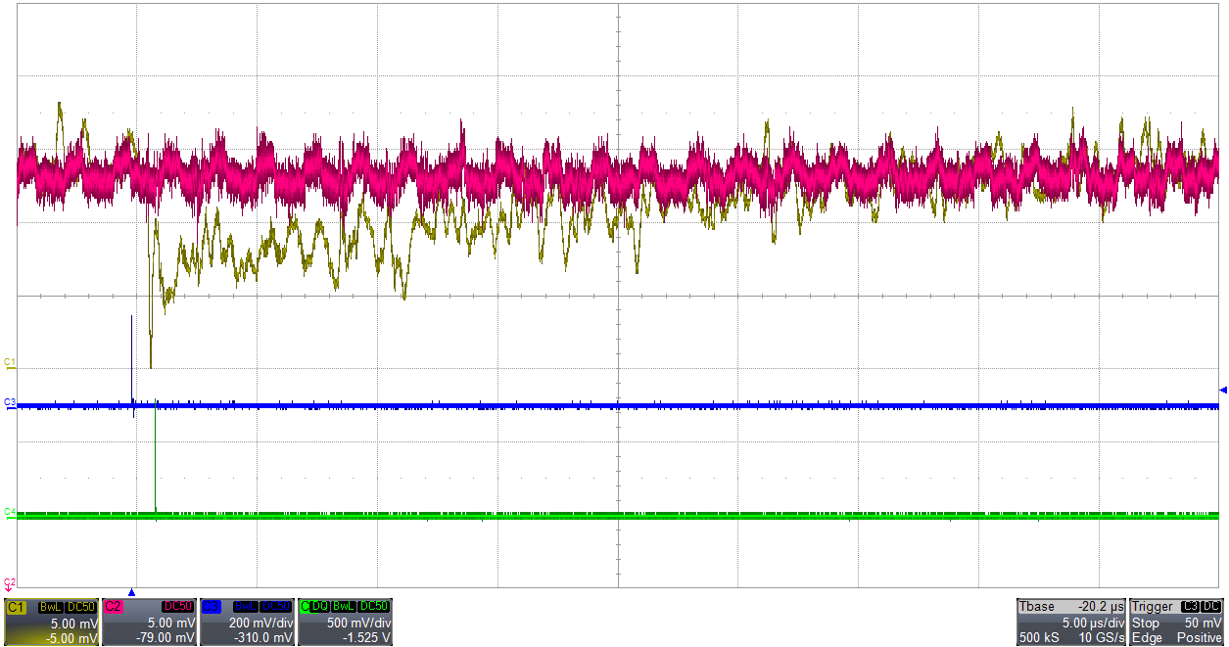Open the C1 channel descriptor box
The image size is (1229, 647).
[51, 622]
